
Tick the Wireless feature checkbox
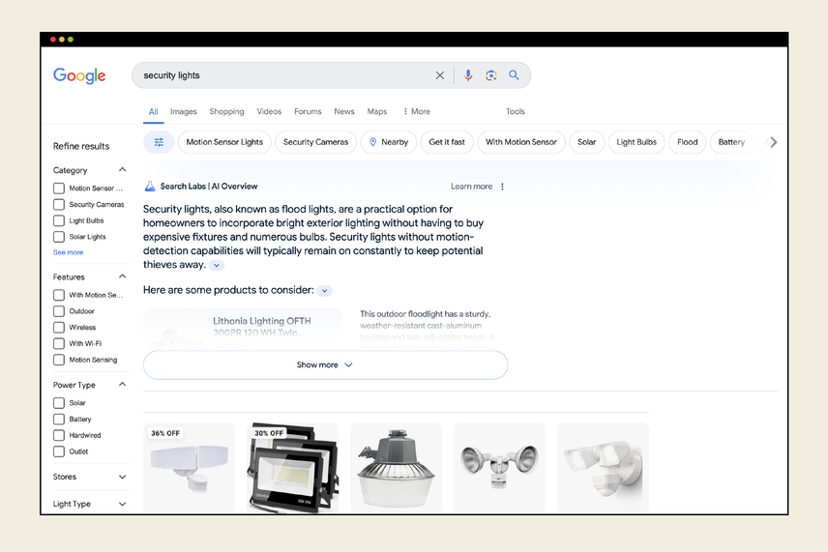pos(59,327)
